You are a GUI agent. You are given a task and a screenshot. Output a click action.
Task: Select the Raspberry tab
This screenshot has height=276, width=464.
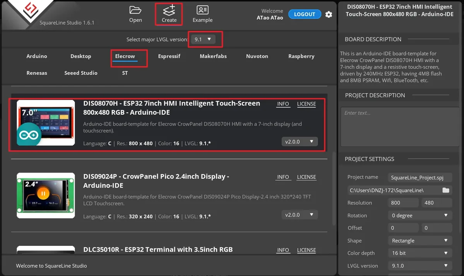(301, 56)
